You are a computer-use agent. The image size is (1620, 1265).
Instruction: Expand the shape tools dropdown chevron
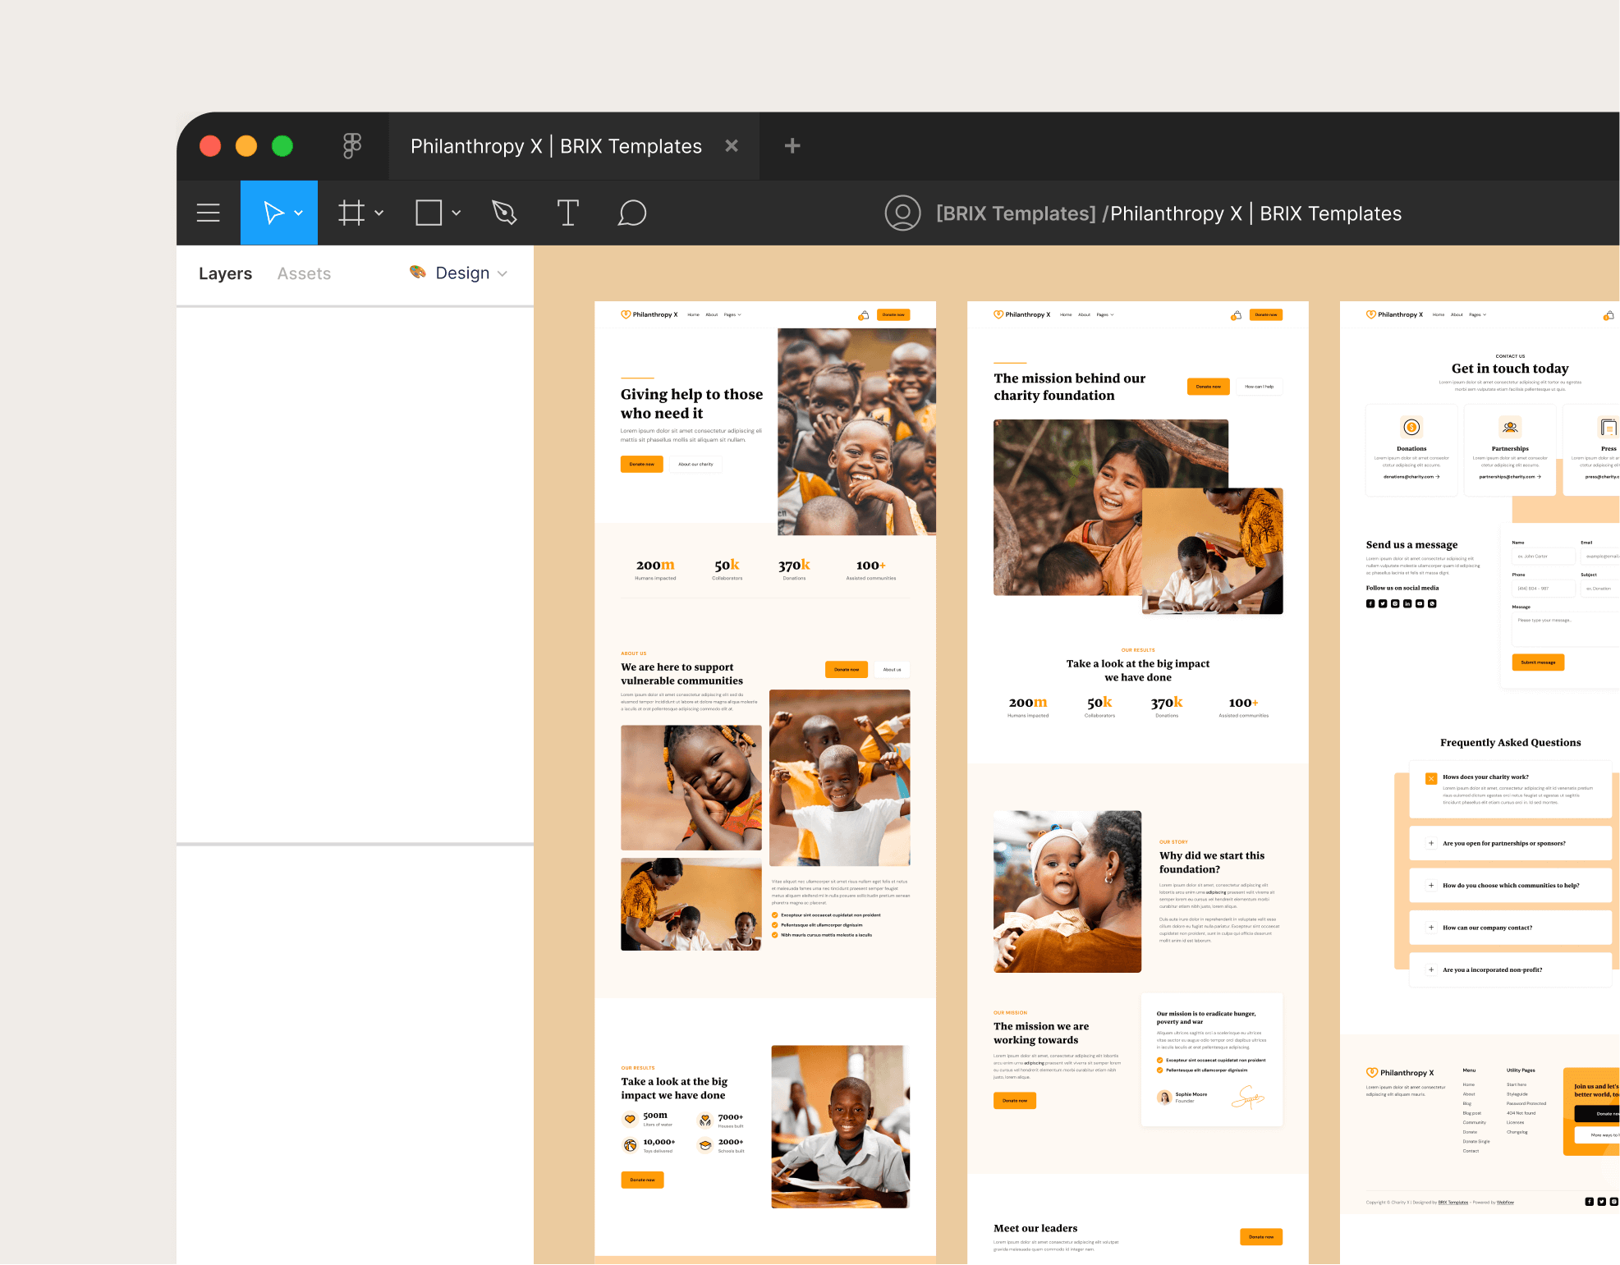coord(457,213)
